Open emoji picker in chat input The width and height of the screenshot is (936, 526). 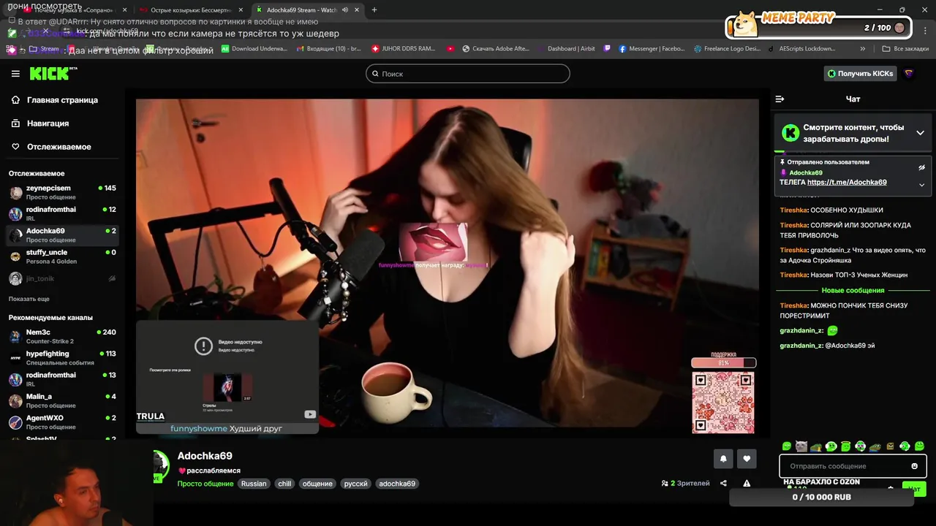(x=914, y=466)
